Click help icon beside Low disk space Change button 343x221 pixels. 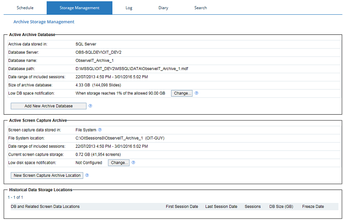(133, 163)
